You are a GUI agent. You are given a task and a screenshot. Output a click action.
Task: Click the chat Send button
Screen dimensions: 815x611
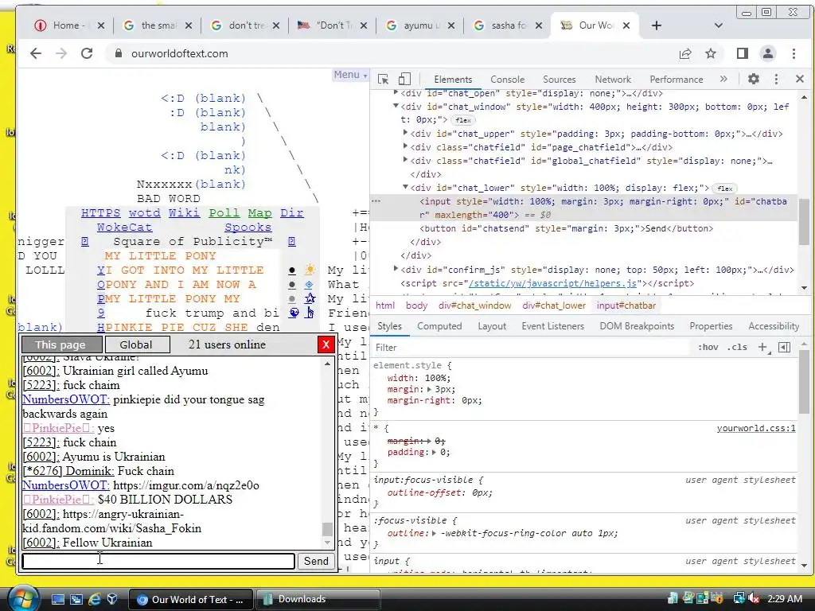click(x=316, y=561)
